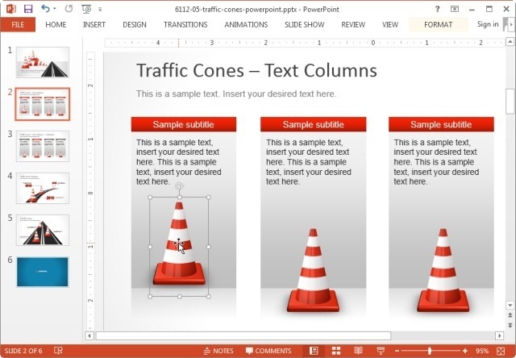The image size is (516, 358).
Task: Select slide 5 thumbnail
Action: coord(43,230)
